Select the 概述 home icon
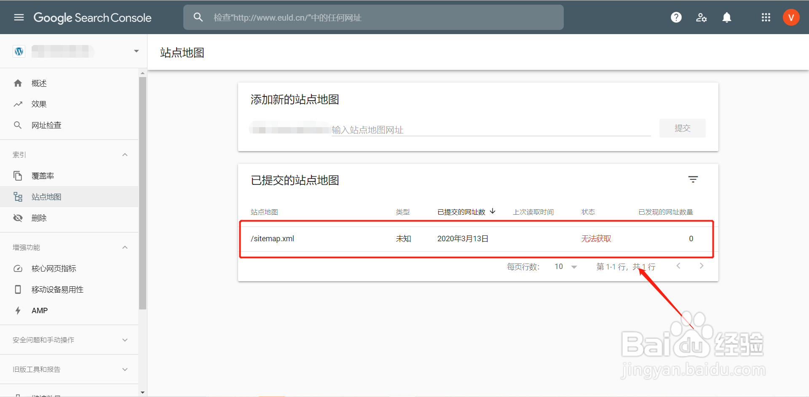The image size is (809, 397). click(18, 83)
